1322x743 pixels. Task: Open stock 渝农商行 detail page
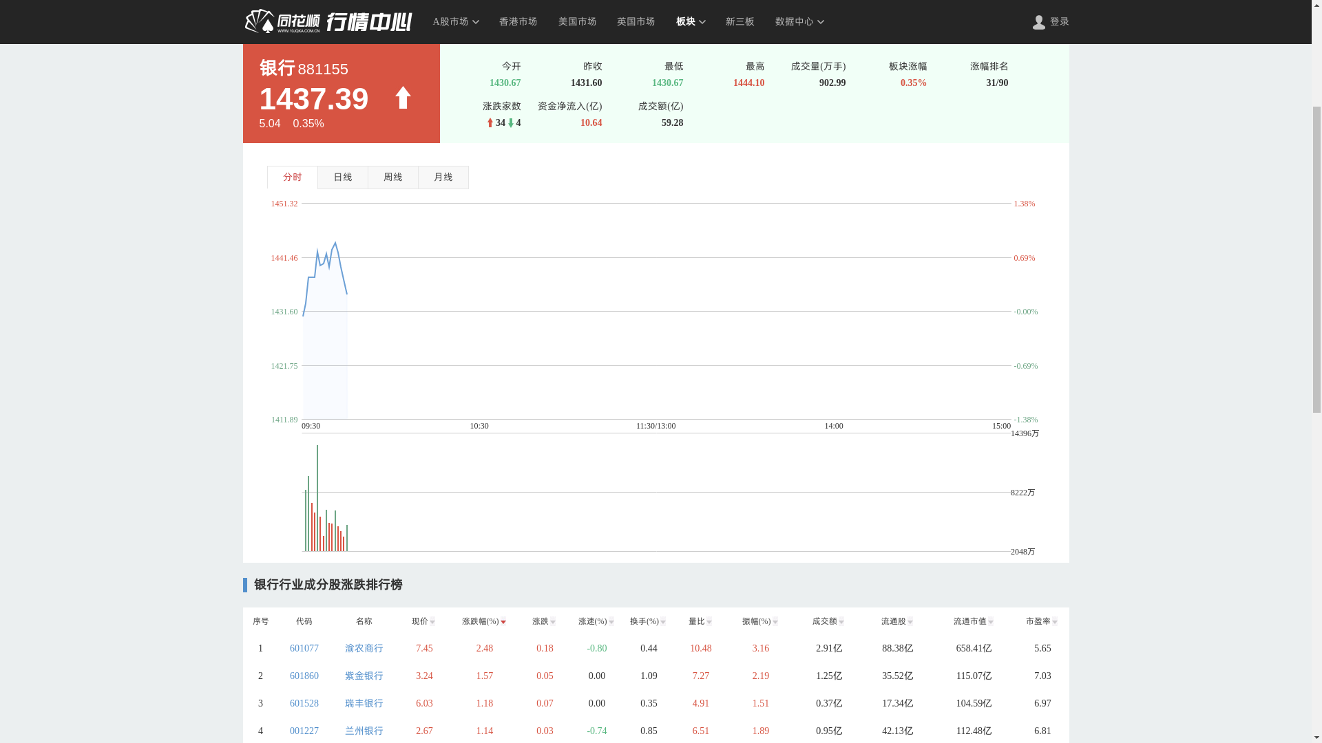364,648
